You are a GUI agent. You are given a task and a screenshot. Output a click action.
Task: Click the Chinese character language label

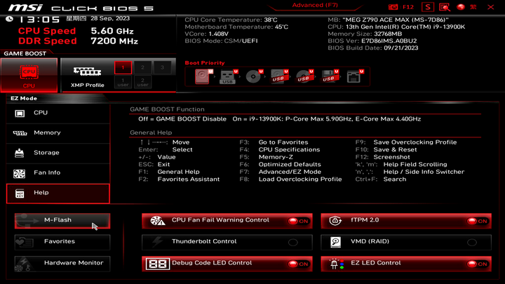473,7
